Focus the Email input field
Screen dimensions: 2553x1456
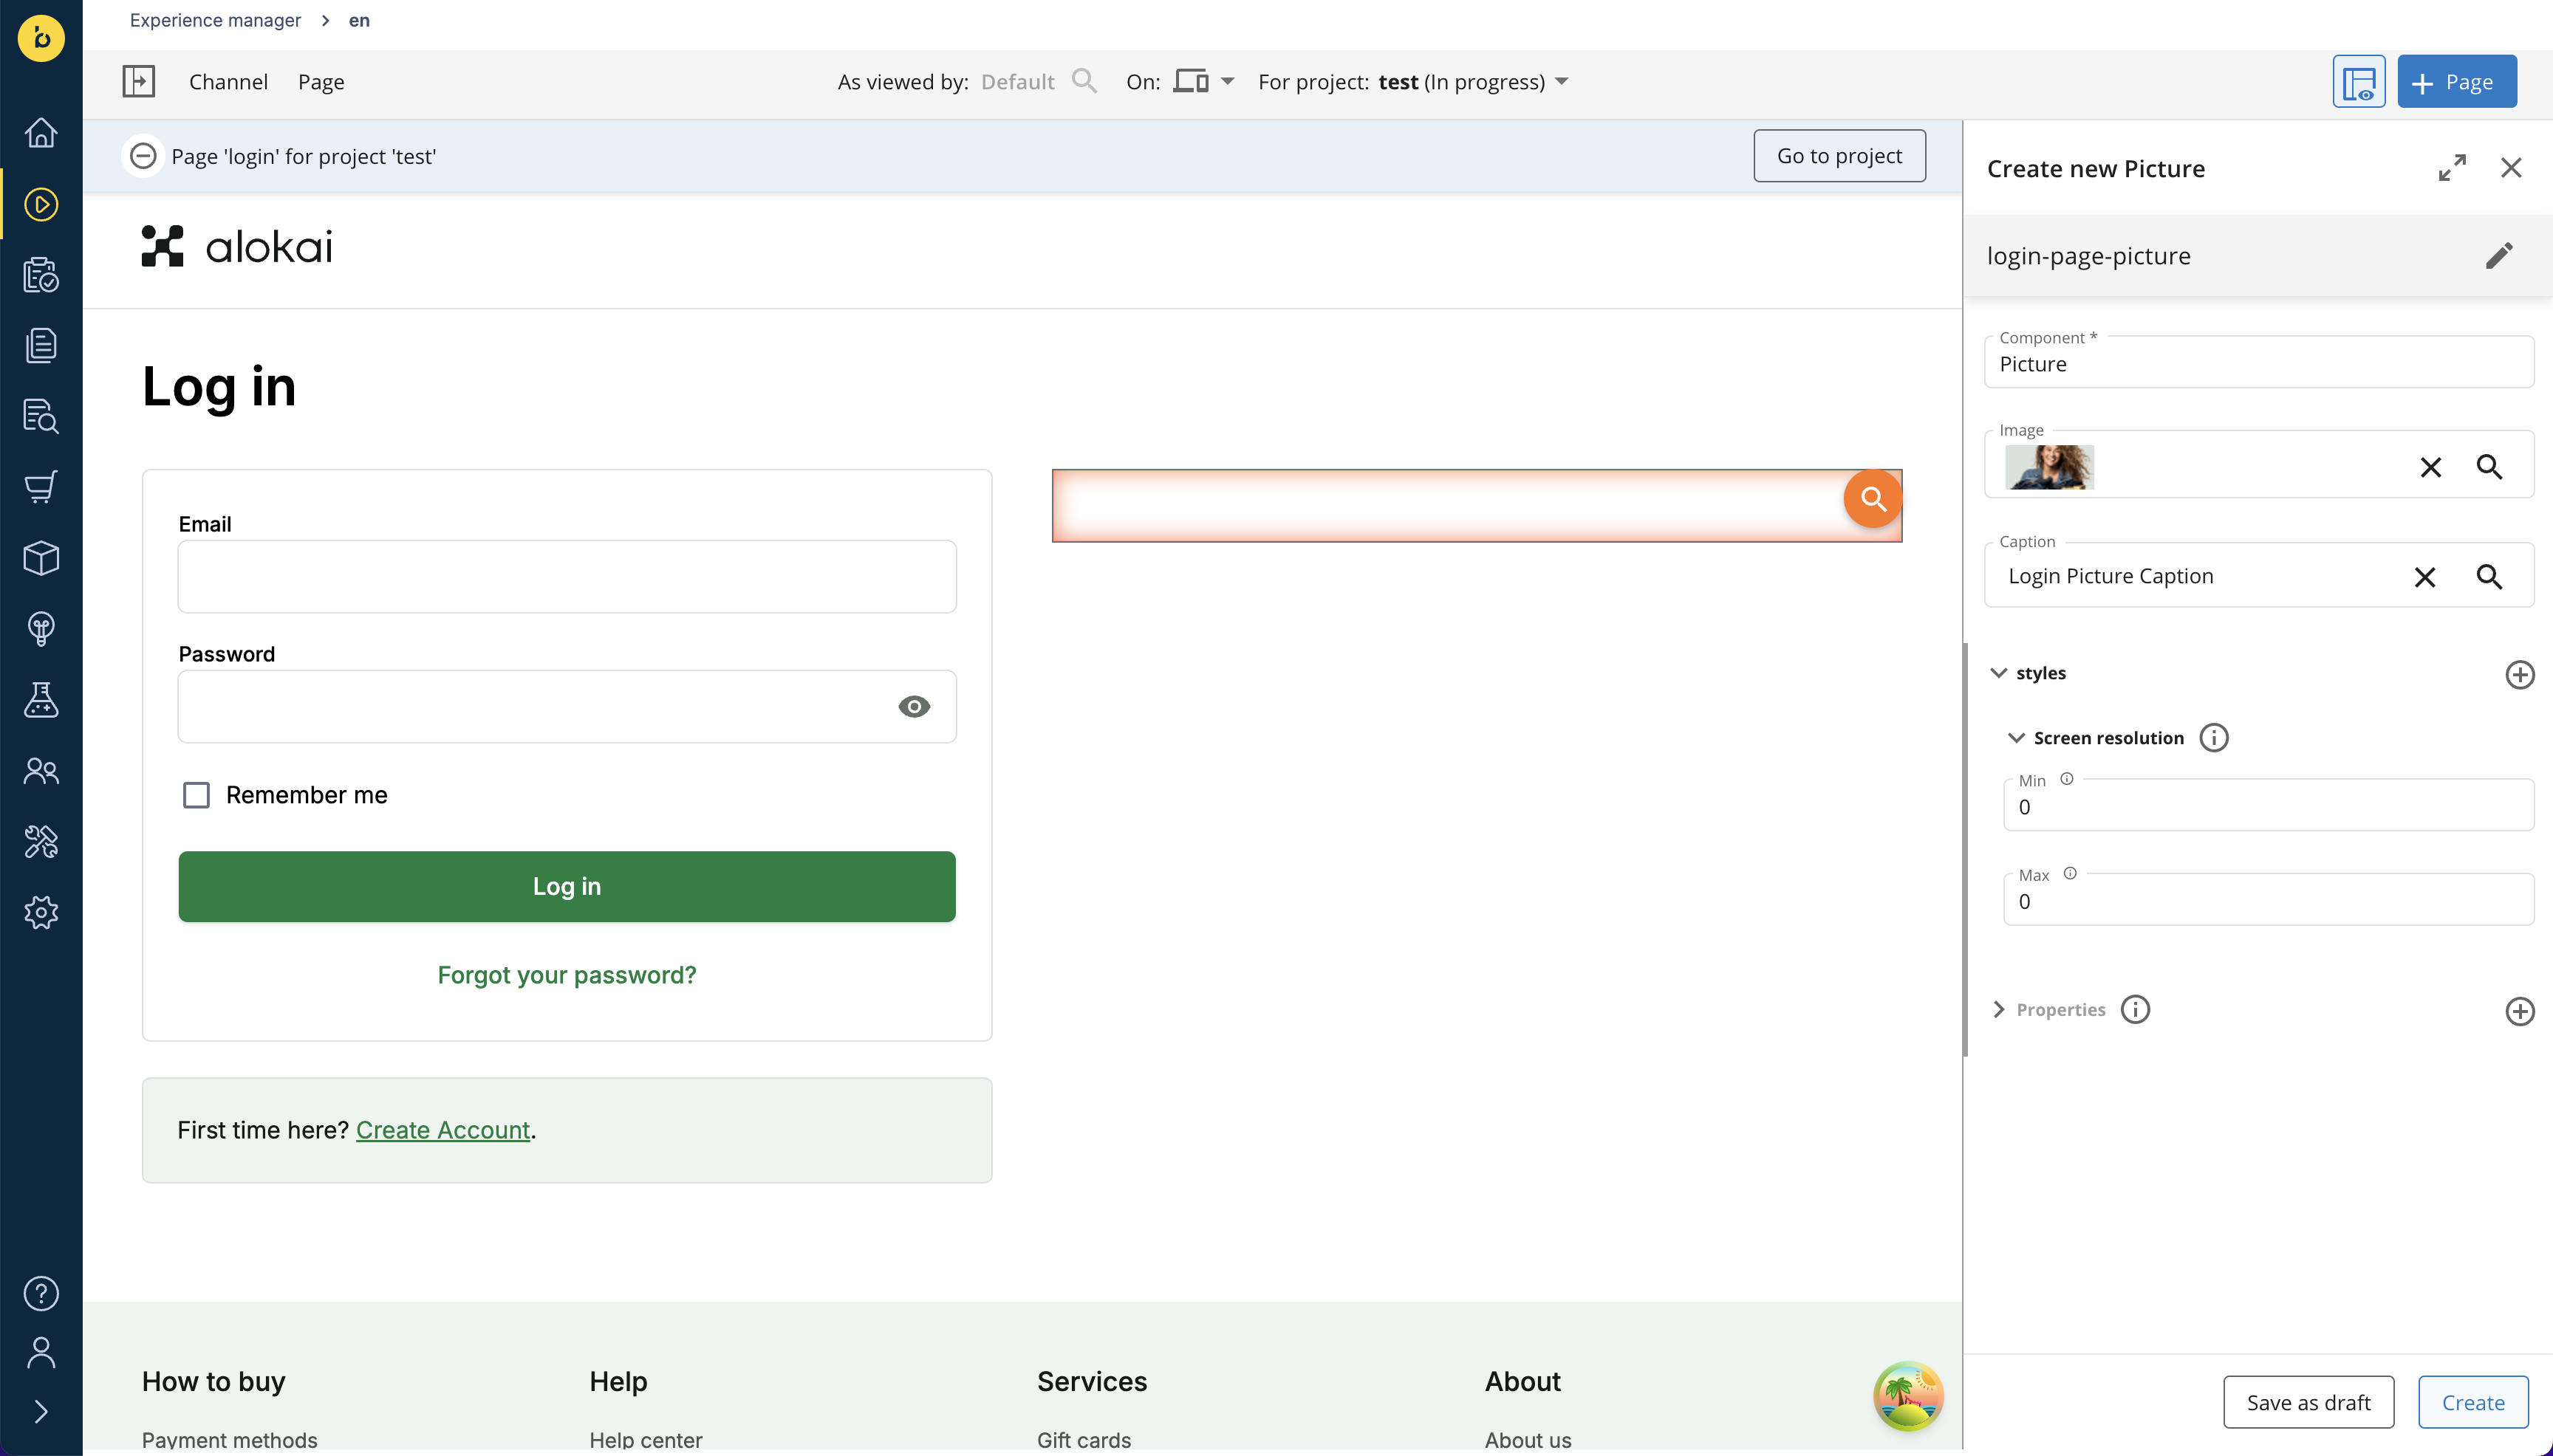[x=567, y=577]
